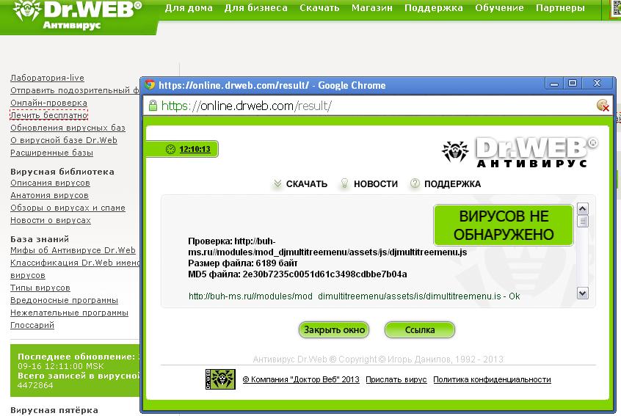Open the Компания "Доктор Веб" 2013 link
Image resolution: width=621 pixels, height=416 pixels.
(301, 379)
